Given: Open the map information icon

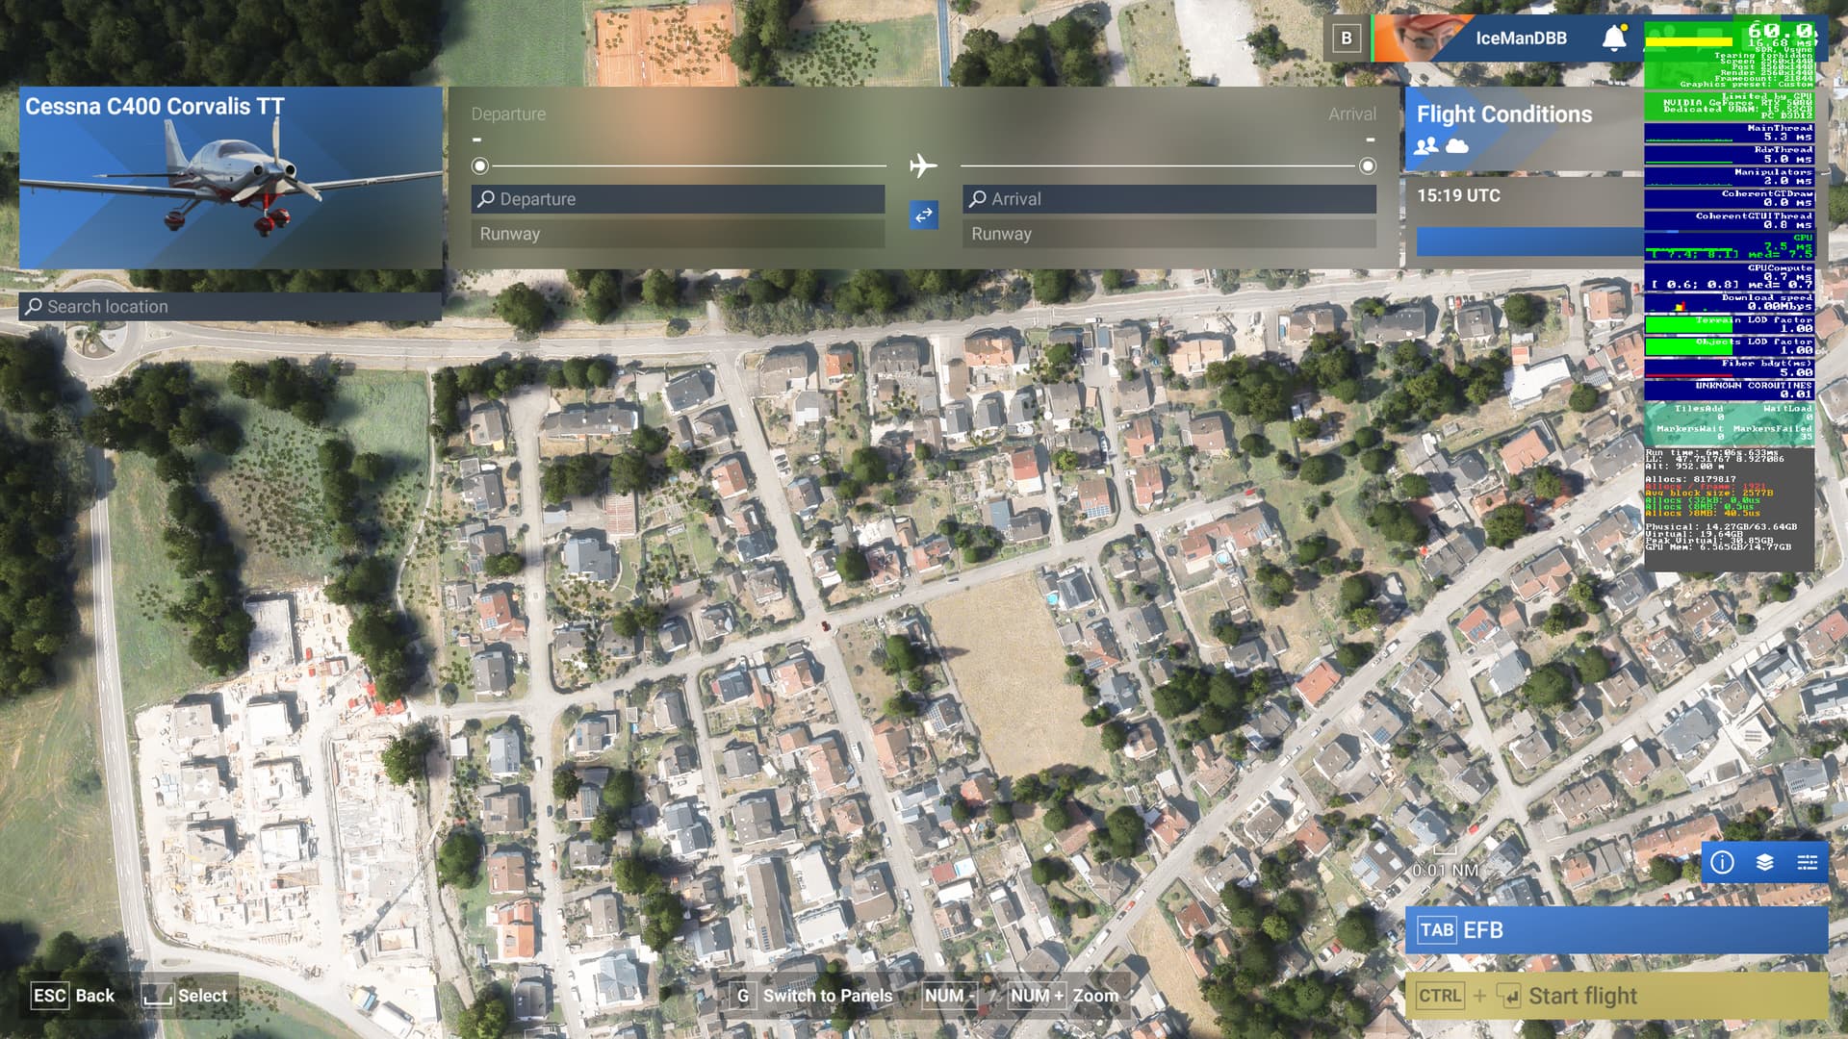Looking at the screenshot, I should click(x=1722, y=863).
